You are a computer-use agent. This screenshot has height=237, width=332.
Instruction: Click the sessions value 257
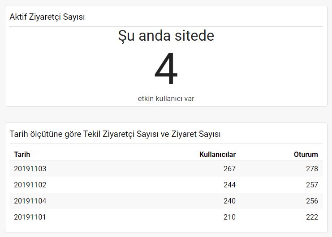pos(312,185)
